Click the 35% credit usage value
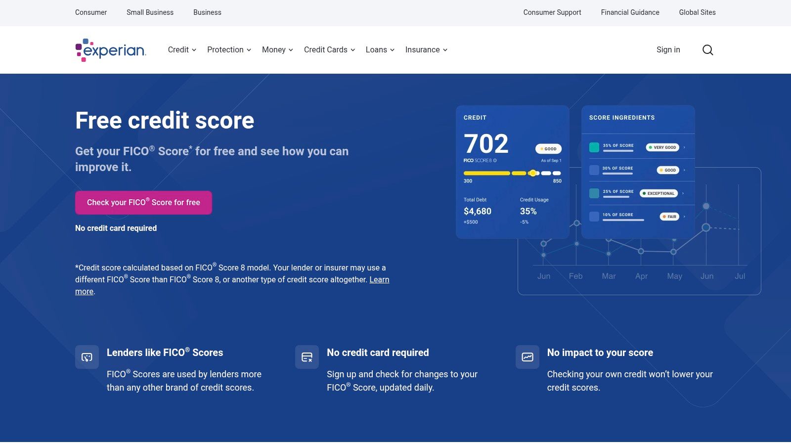The height and width of the screenshot is (445, 791). (x=528, y=212)
